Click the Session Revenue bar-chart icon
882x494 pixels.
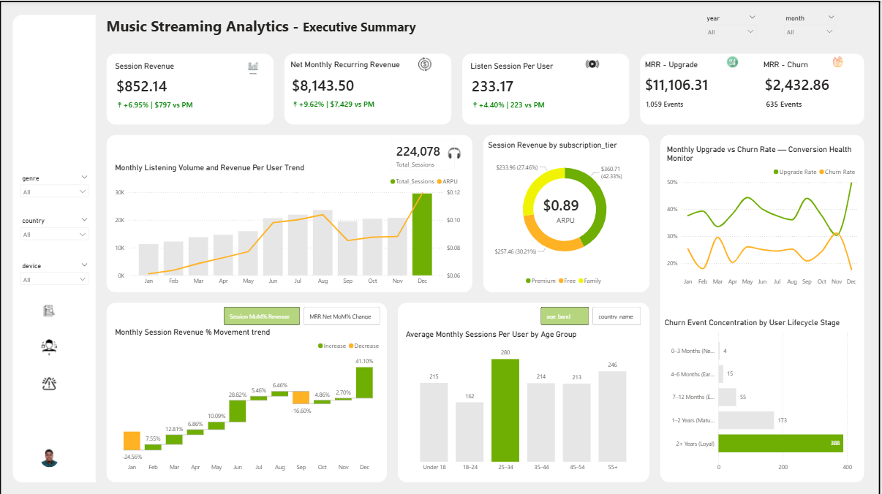tap(253, 67)
